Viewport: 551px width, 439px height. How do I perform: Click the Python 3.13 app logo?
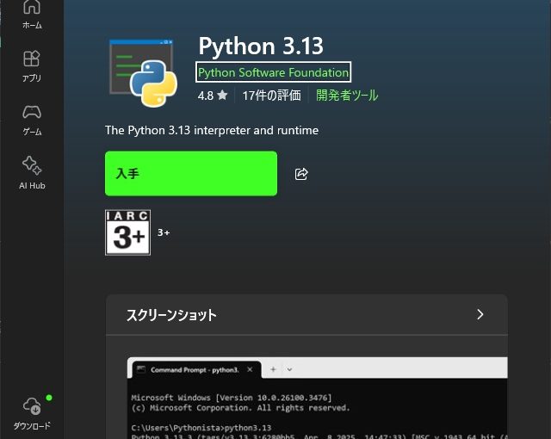pos(143,72)
